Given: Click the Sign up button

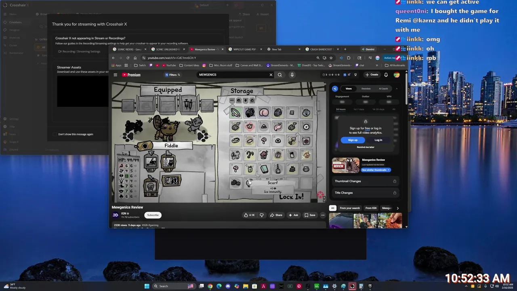Looking at the screenshot, I should pyautogui.click(x=353, y=140).
